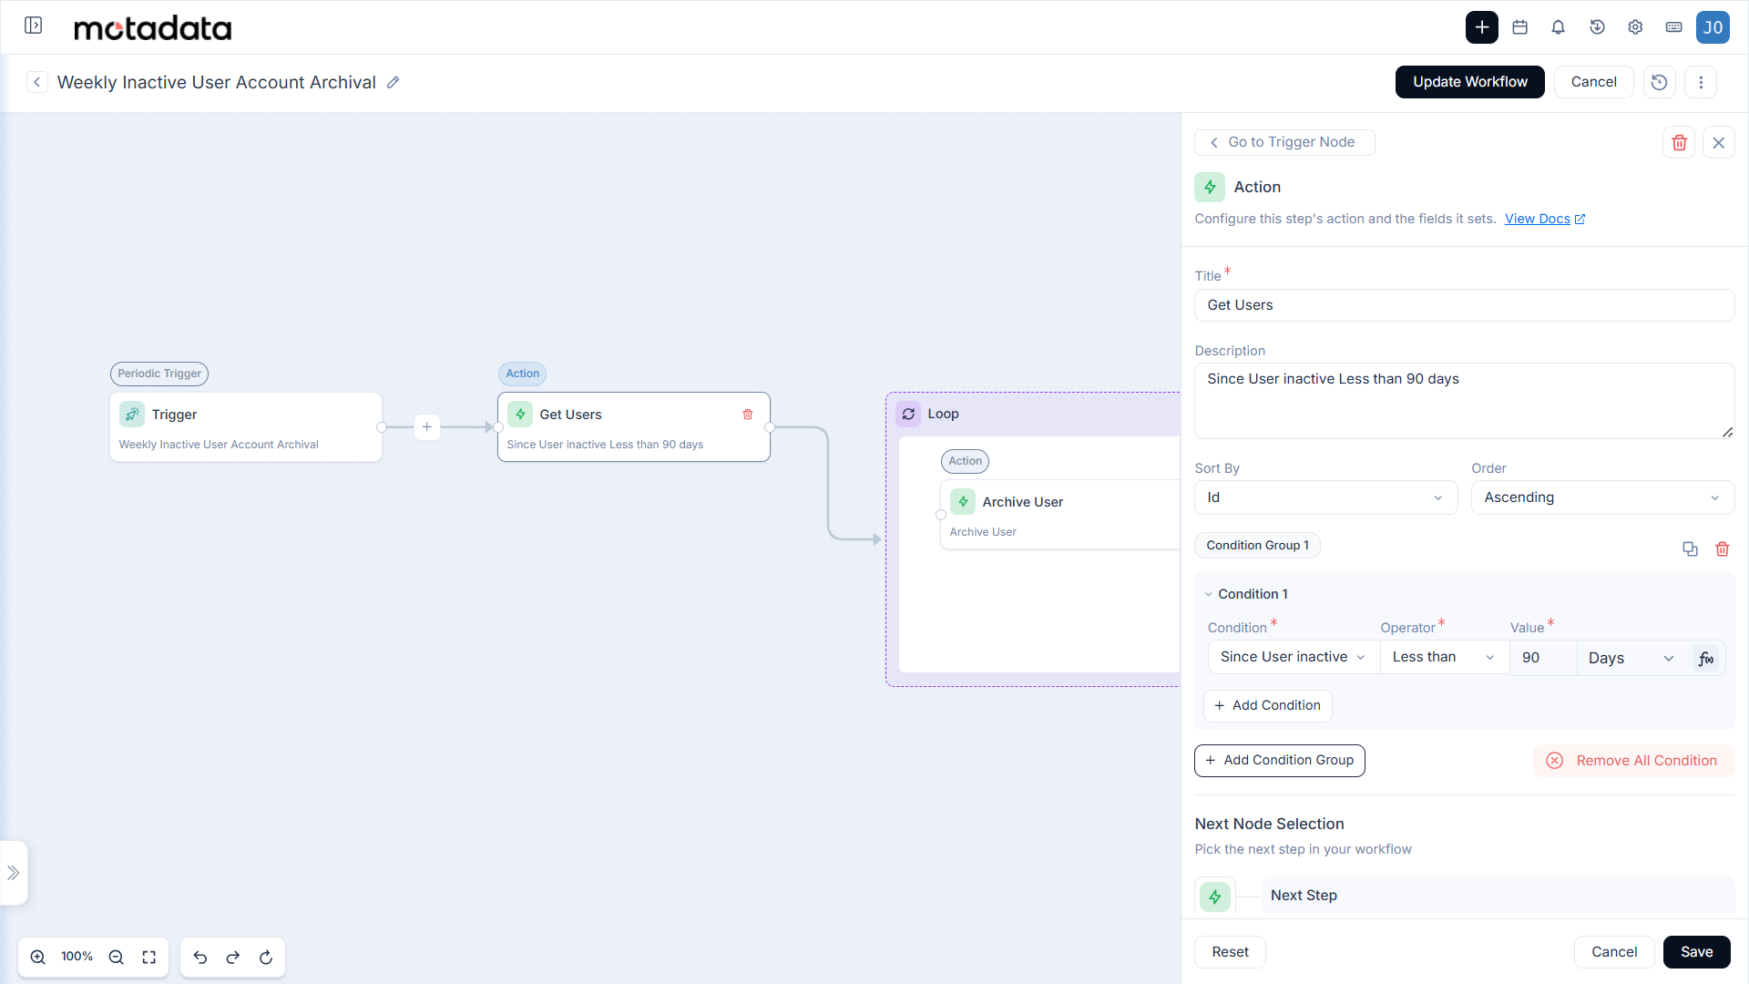Delete the action via panel trash icon
Screen dimensions: 1749x984
pos(1679,142)
